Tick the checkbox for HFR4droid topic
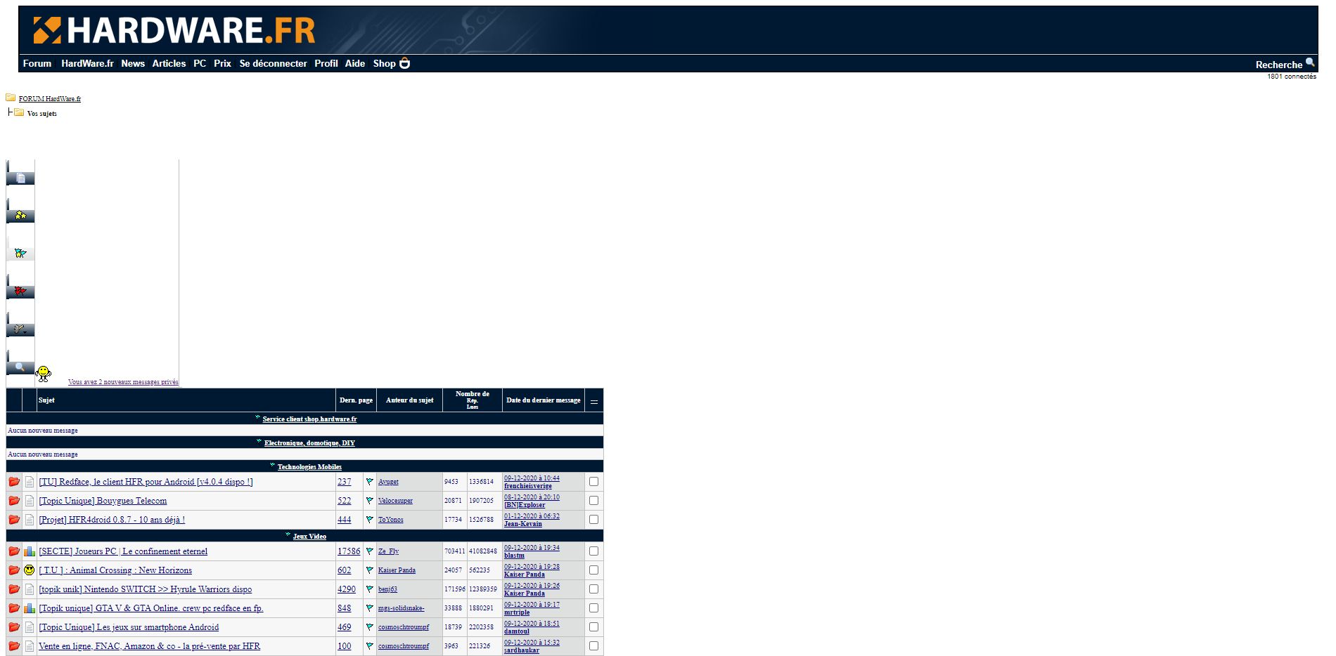Image resolution: width=1336 pixels, height=656 pixels. [x=593, y=520]
